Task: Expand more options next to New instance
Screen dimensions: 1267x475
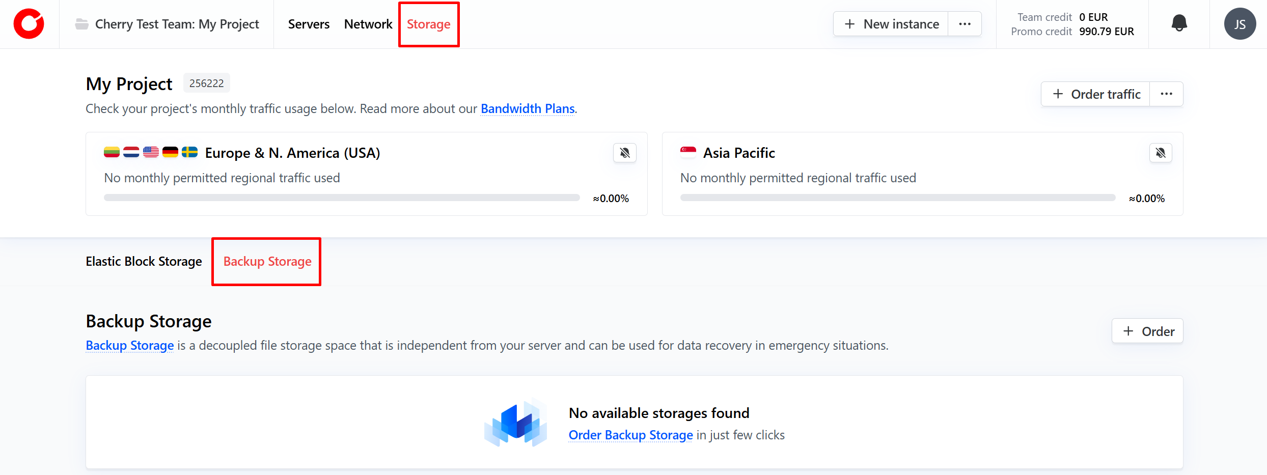Action: coord(965,24)
